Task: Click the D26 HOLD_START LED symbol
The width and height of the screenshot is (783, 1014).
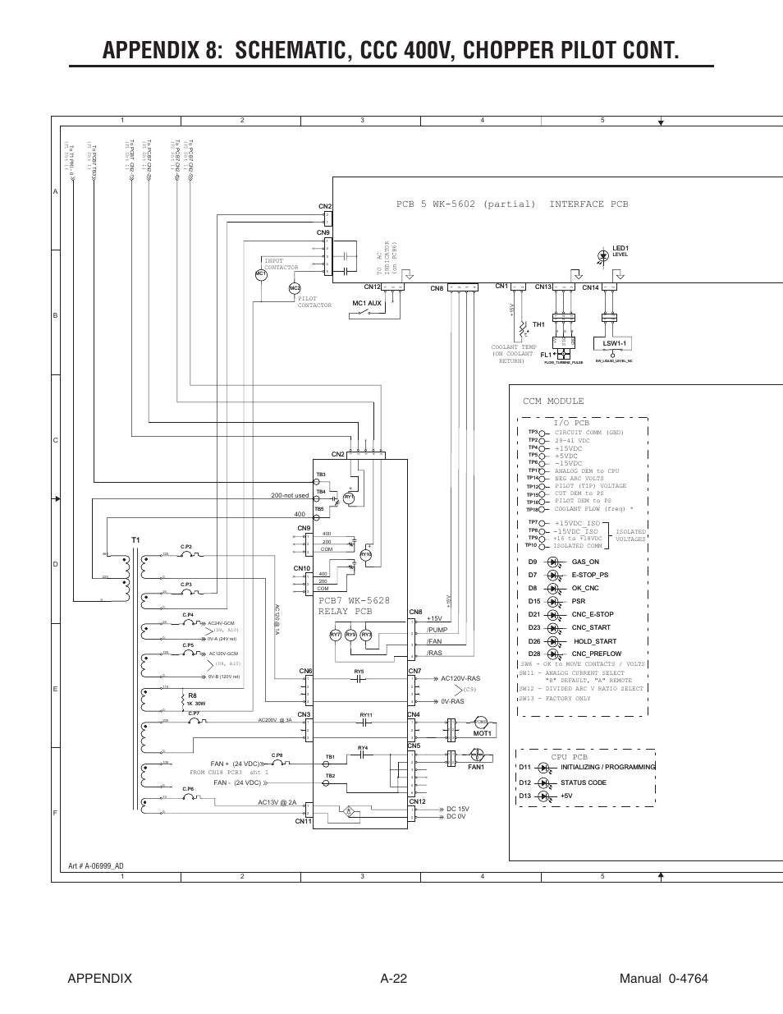Action: tap(552, 641)
